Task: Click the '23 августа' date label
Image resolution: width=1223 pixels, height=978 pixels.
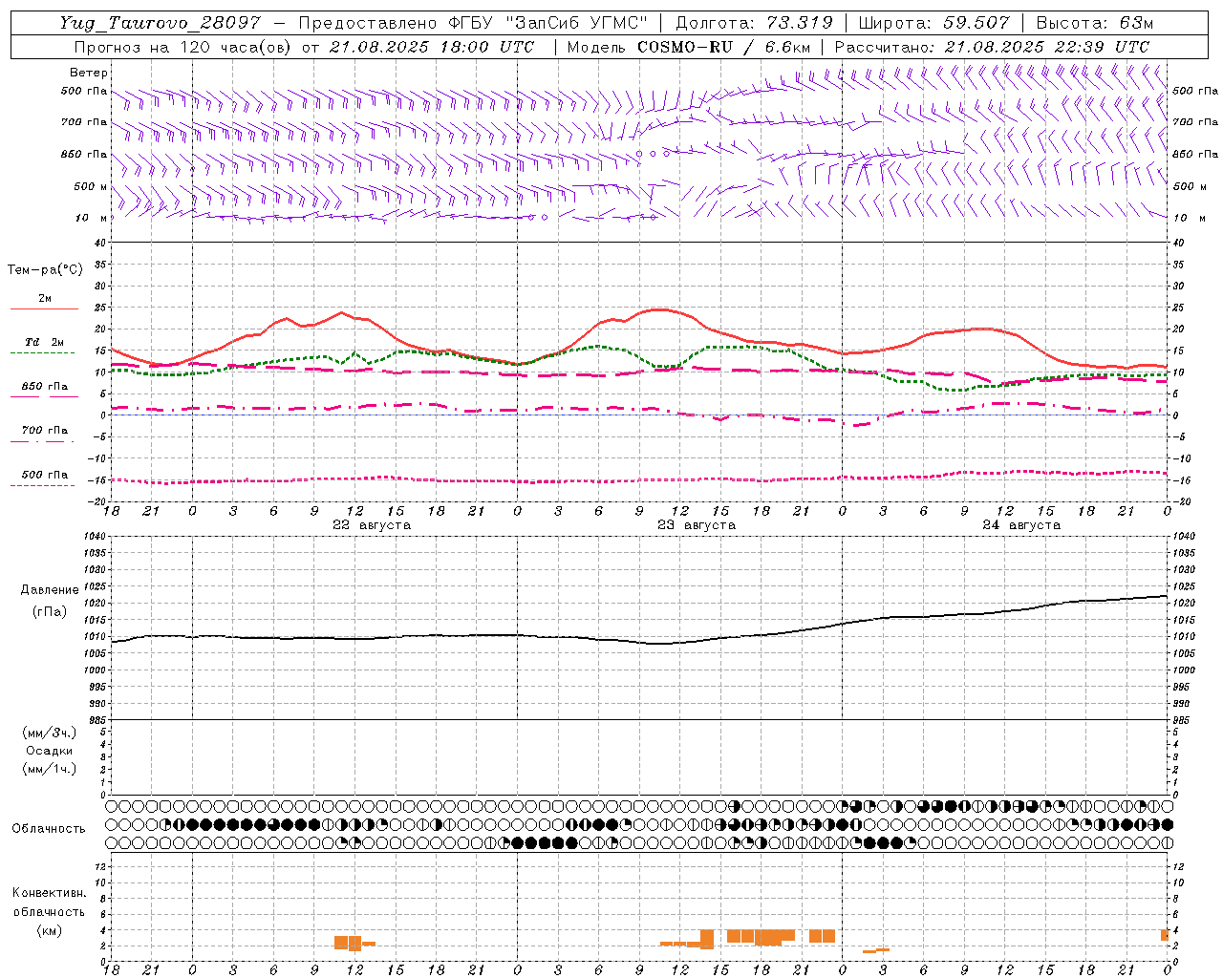Action: [697, 525]
